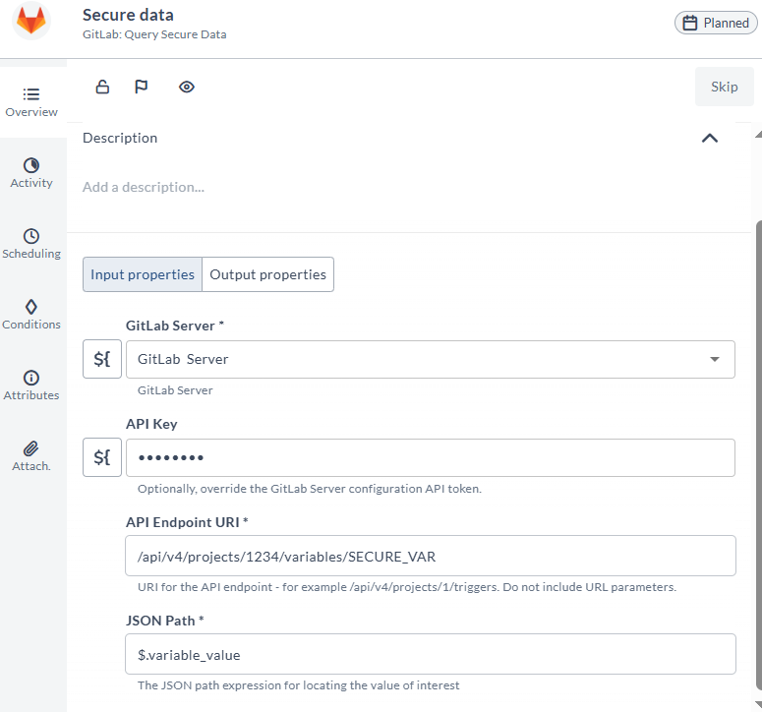This screenshot has width=762, height=712.
Task: Collapse the Description section chevron
Action: (710, 138)
